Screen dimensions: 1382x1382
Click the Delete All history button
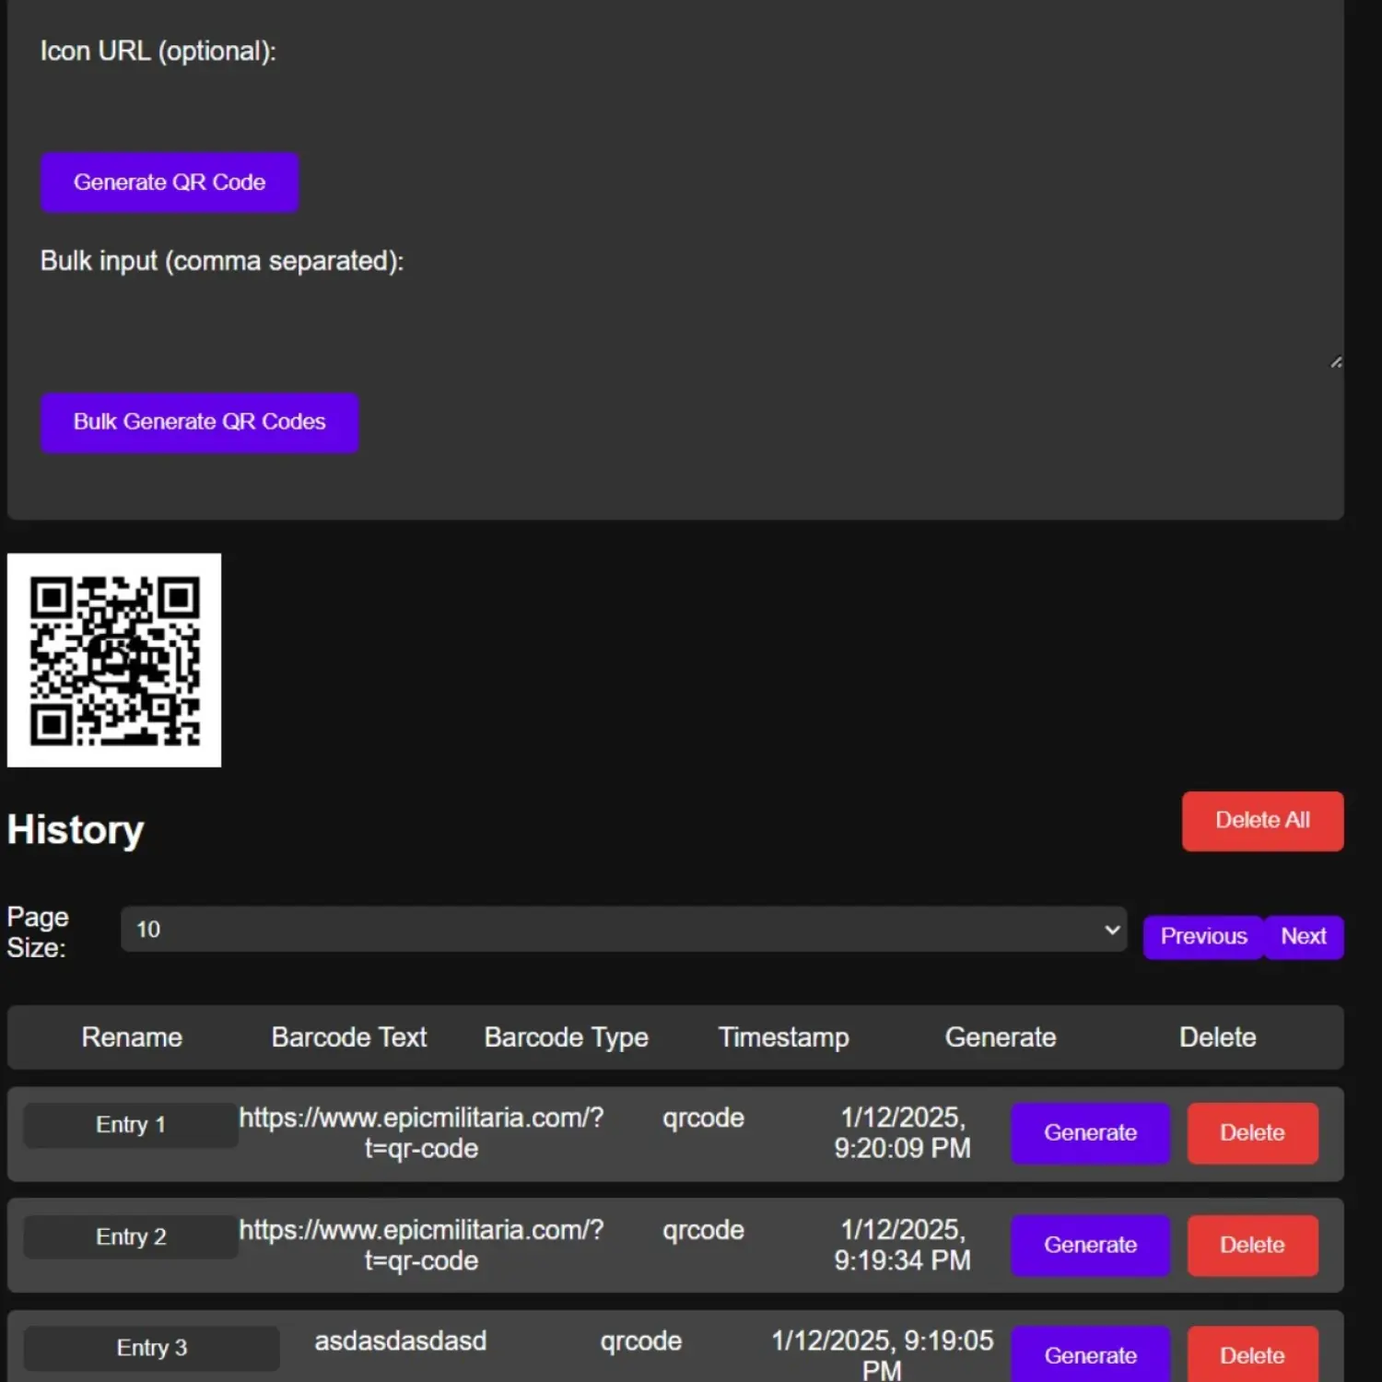pos(1262,820)
